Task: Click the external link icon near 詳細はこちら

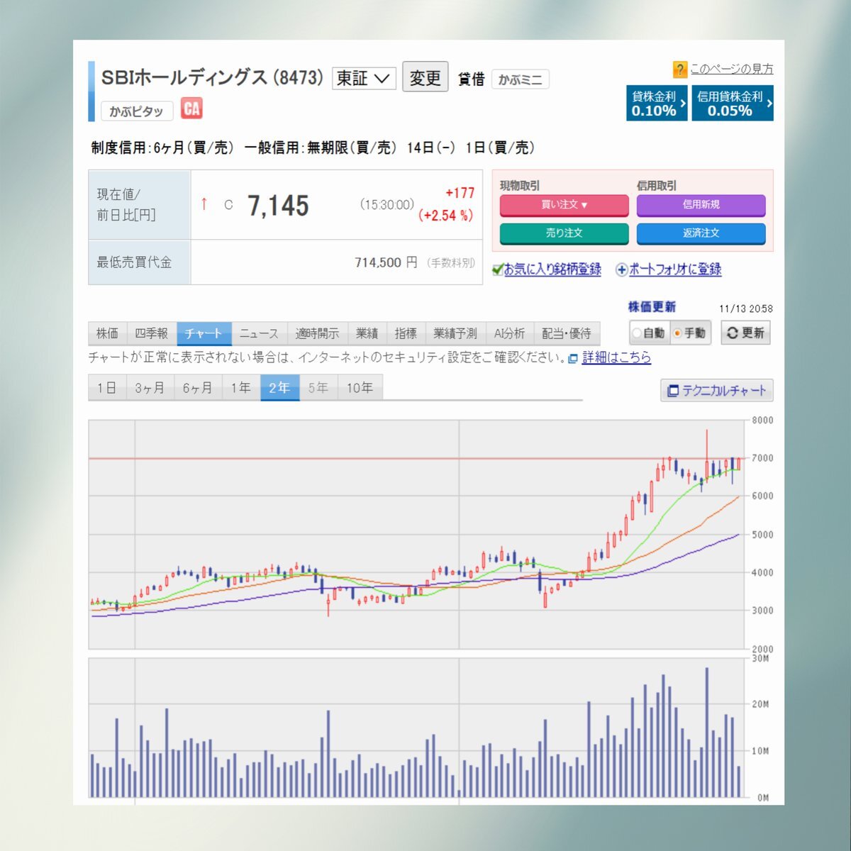Action: pos(573,359)
